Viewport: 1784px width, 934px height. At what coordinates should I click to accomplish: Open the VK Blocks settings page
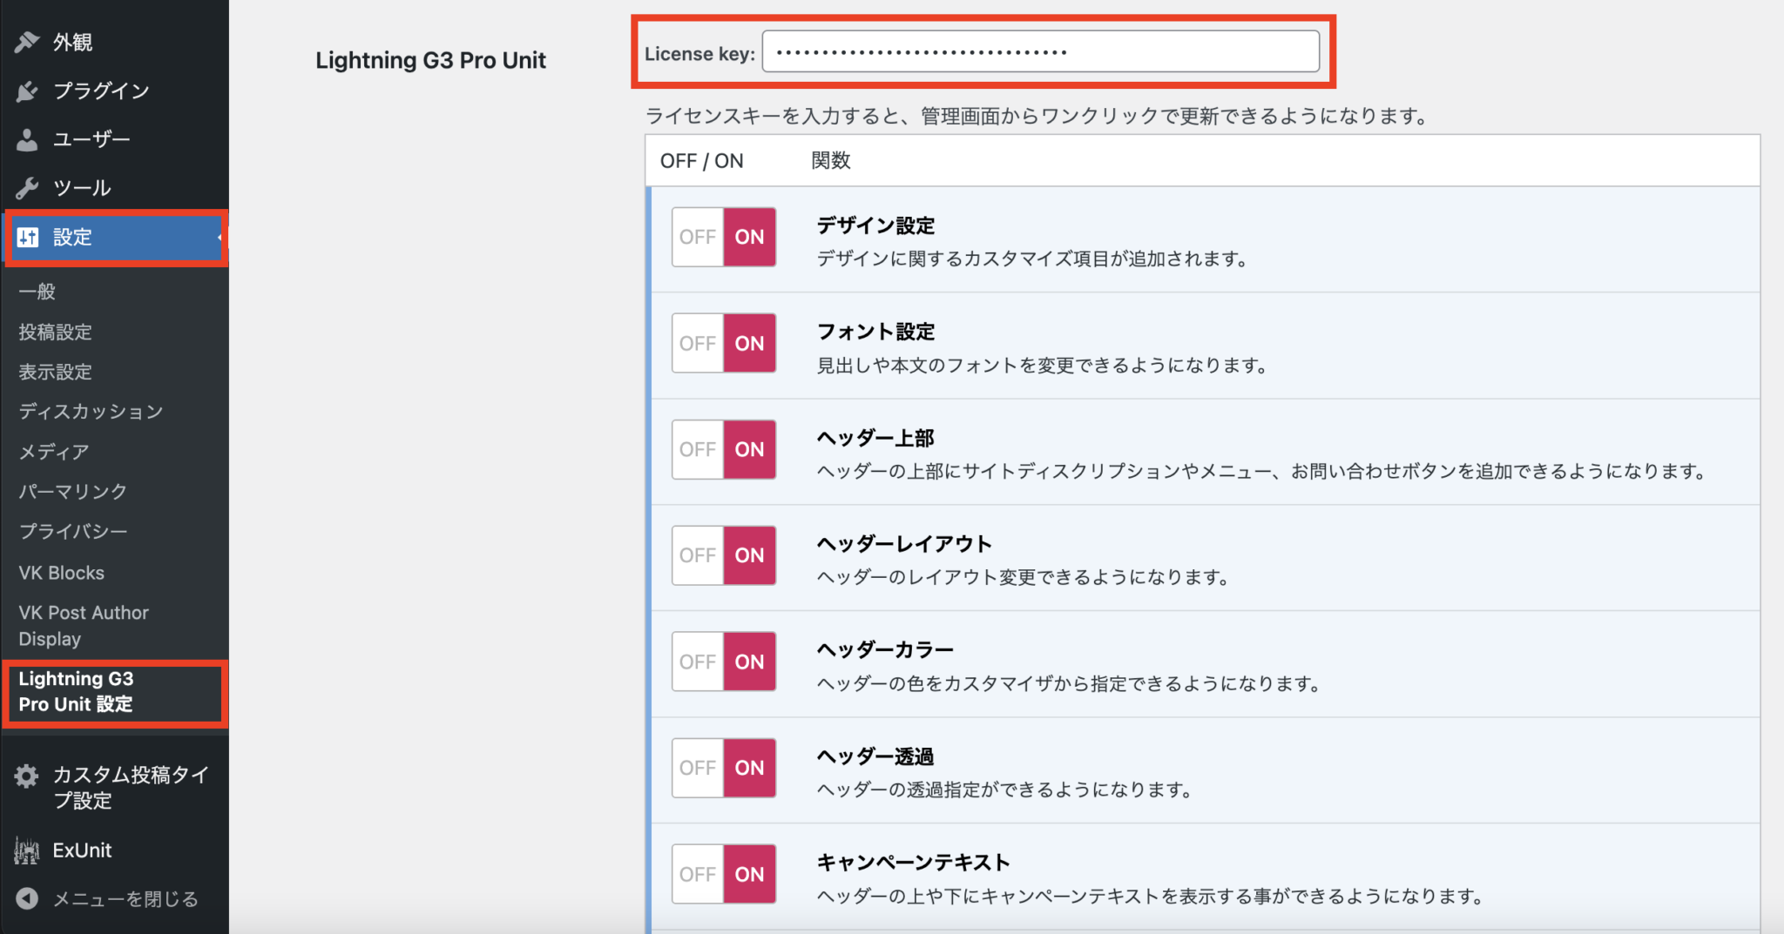(61, 572)
